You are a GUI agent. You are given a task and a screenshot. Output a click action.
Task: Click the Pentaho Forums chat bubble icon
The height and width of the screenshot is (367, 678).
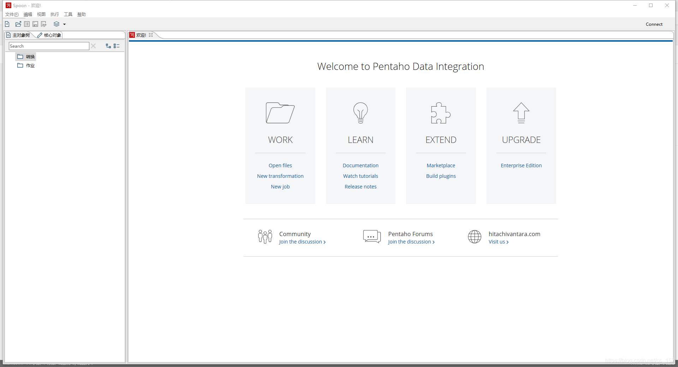372,236
